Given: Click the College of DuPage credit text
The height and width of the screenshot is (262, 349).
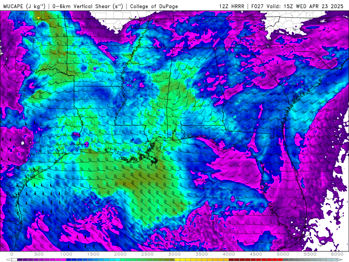Looking at the screenshot, I should (x=154, y=6).
